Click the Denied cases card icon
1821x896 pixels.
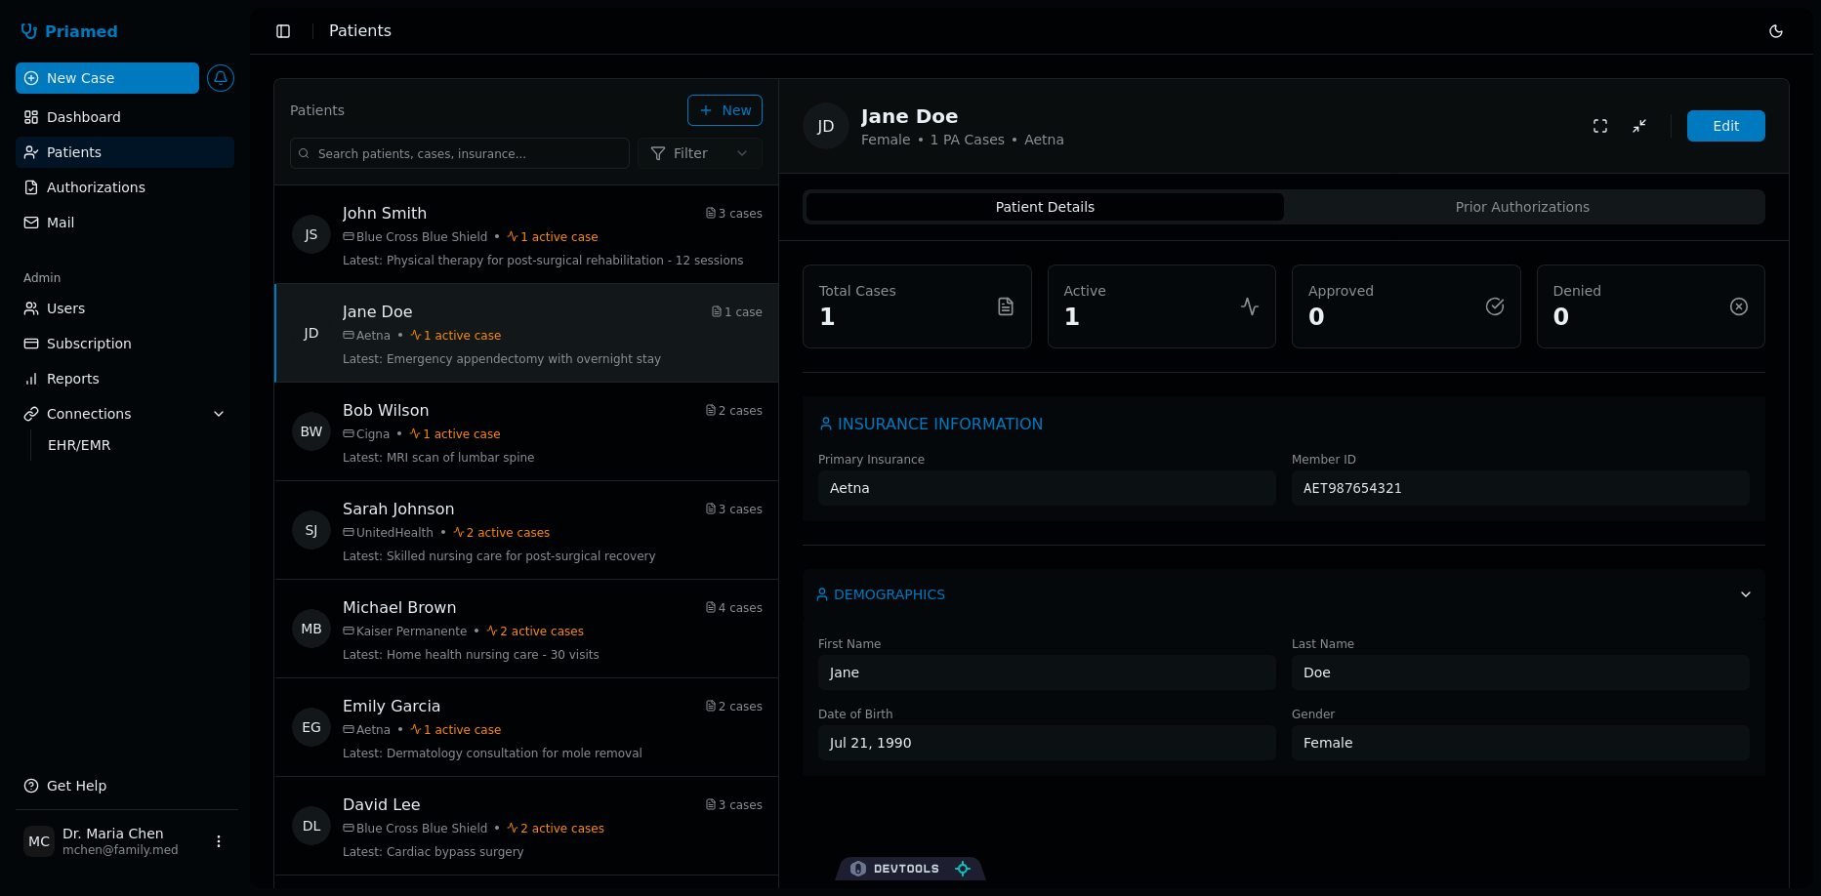point(1738,306)
